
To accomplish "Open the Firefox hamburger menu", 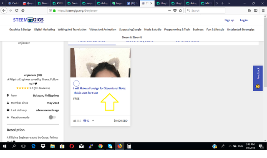I will point(263,10).
